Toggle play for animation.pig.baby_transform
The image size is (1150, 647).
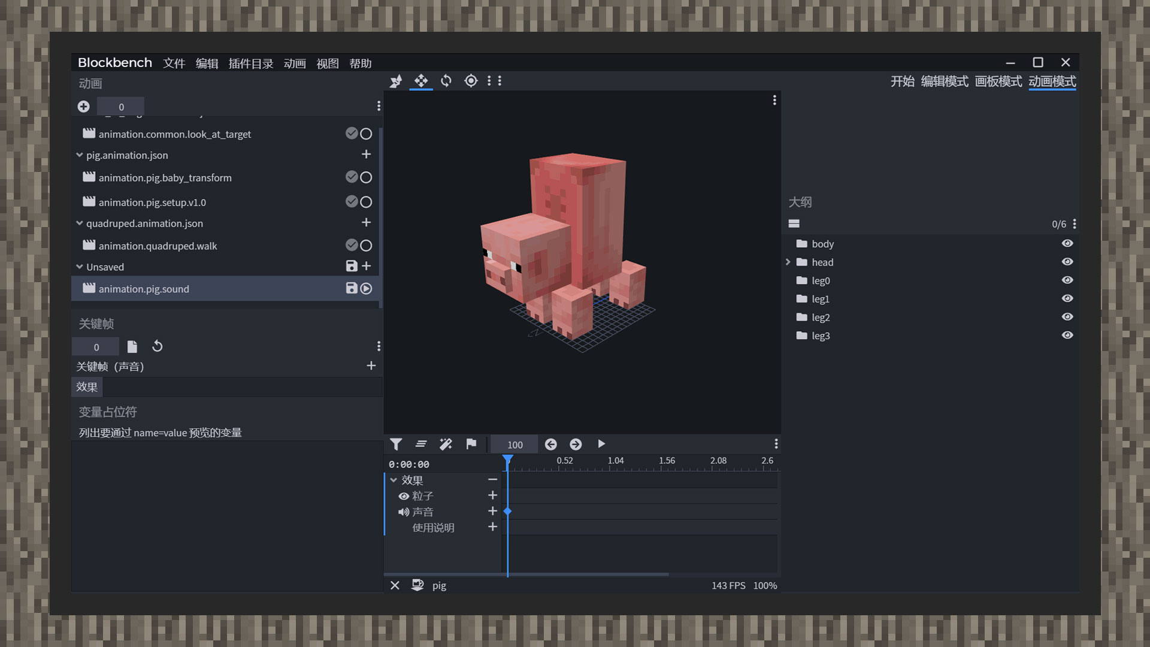[x=366, y=177]
